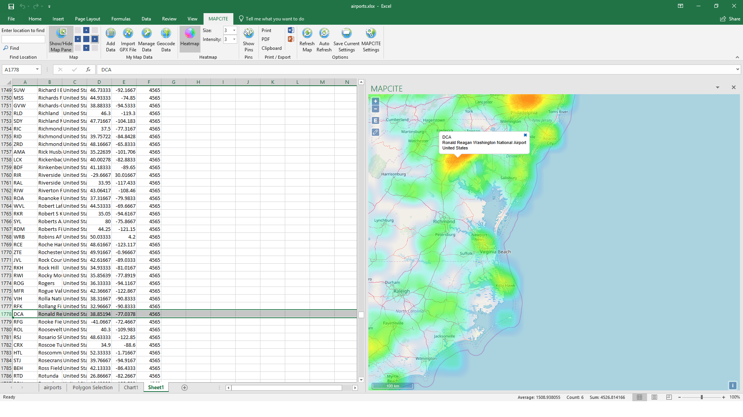Click Tell me what you want to do
Screen dimensions: 743x417
271,19
